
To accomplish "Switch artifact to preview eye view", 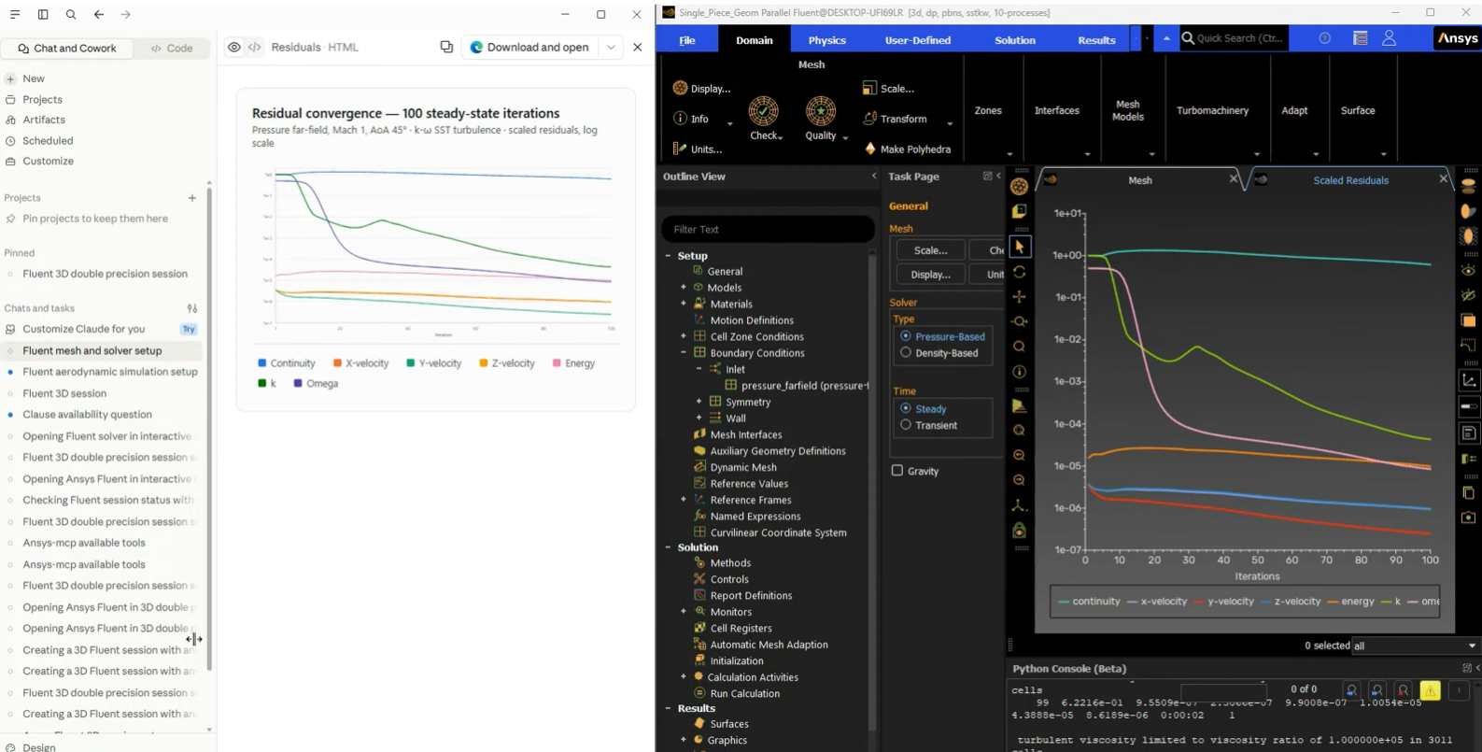I will pos(234,47).
